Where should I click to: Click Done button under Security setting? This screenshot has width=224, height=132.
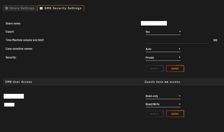click(x=175, y=69)
